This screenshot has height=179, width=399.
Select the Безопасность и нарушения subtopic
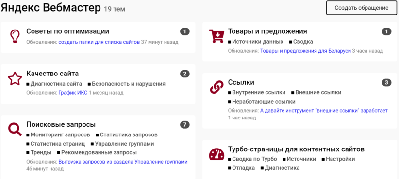tap(127, 84)
